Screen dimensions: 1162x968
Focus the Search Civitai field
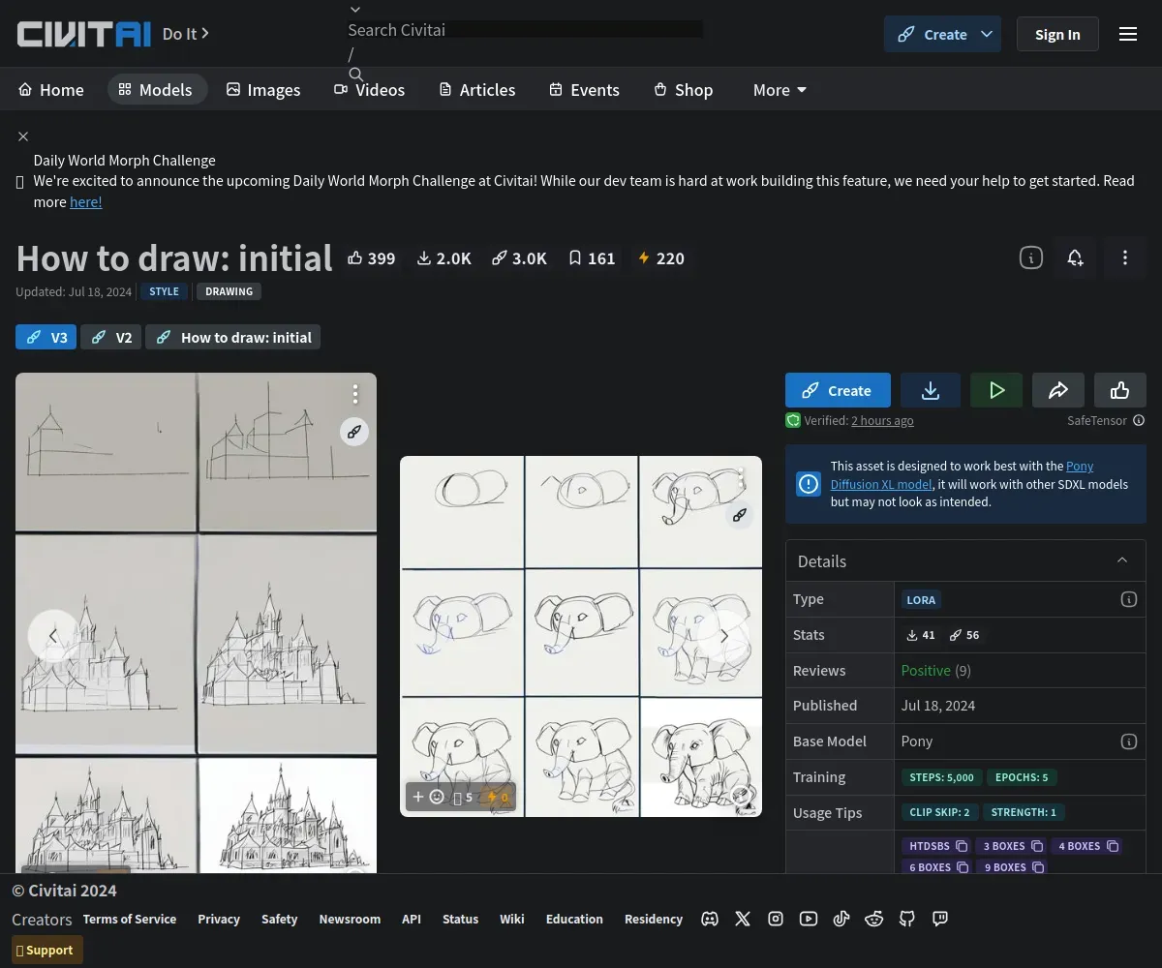523,30
